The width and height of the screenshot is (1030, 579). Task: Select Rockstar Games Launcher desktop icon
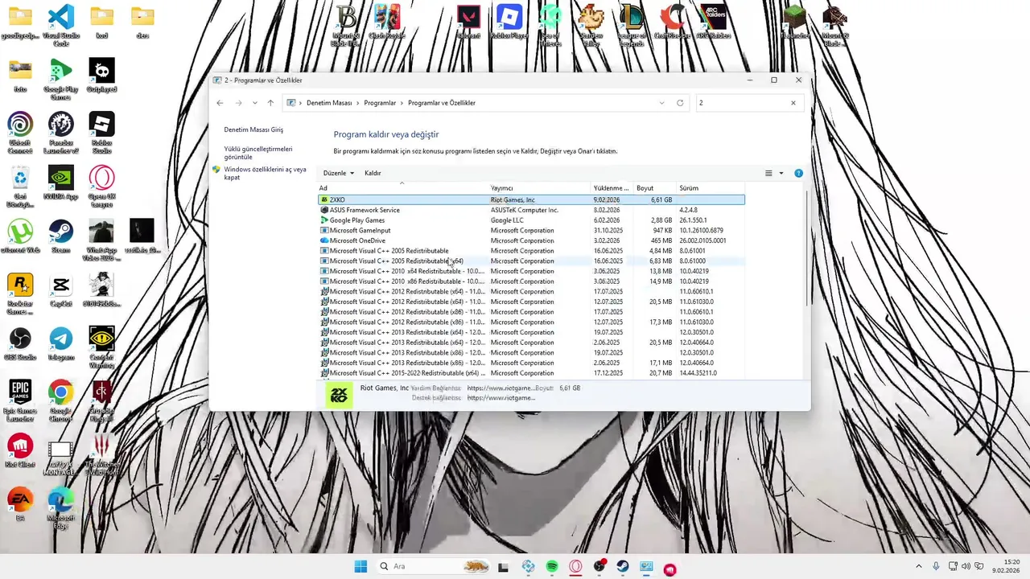pyautogui.click(x=20, y=294)
